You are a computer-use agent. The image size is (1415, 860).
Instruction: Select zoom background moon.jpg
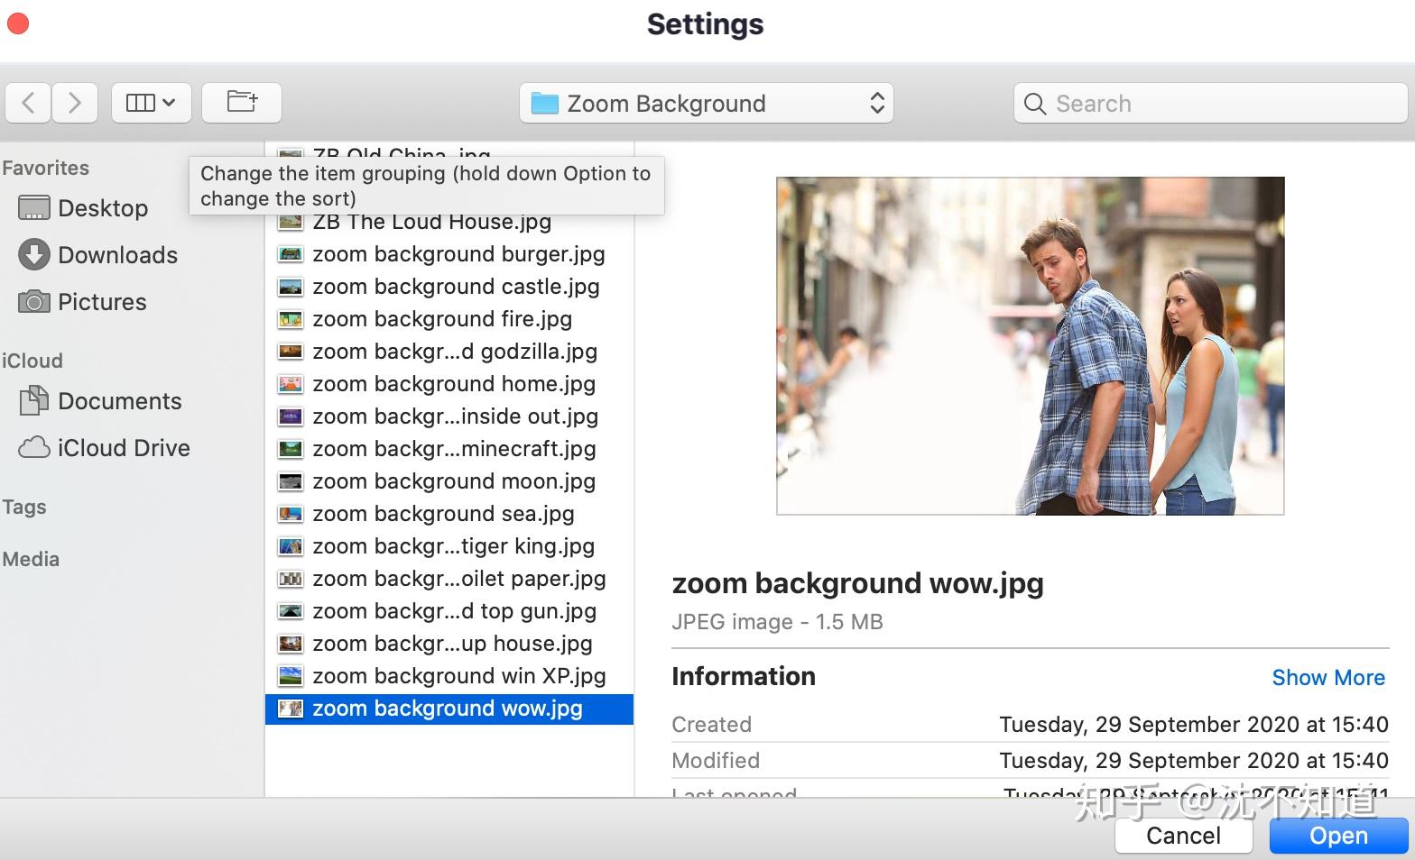pos(449,481)
